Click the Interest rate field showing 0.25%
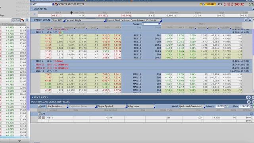Screen dimensions: 254x143 220,106
